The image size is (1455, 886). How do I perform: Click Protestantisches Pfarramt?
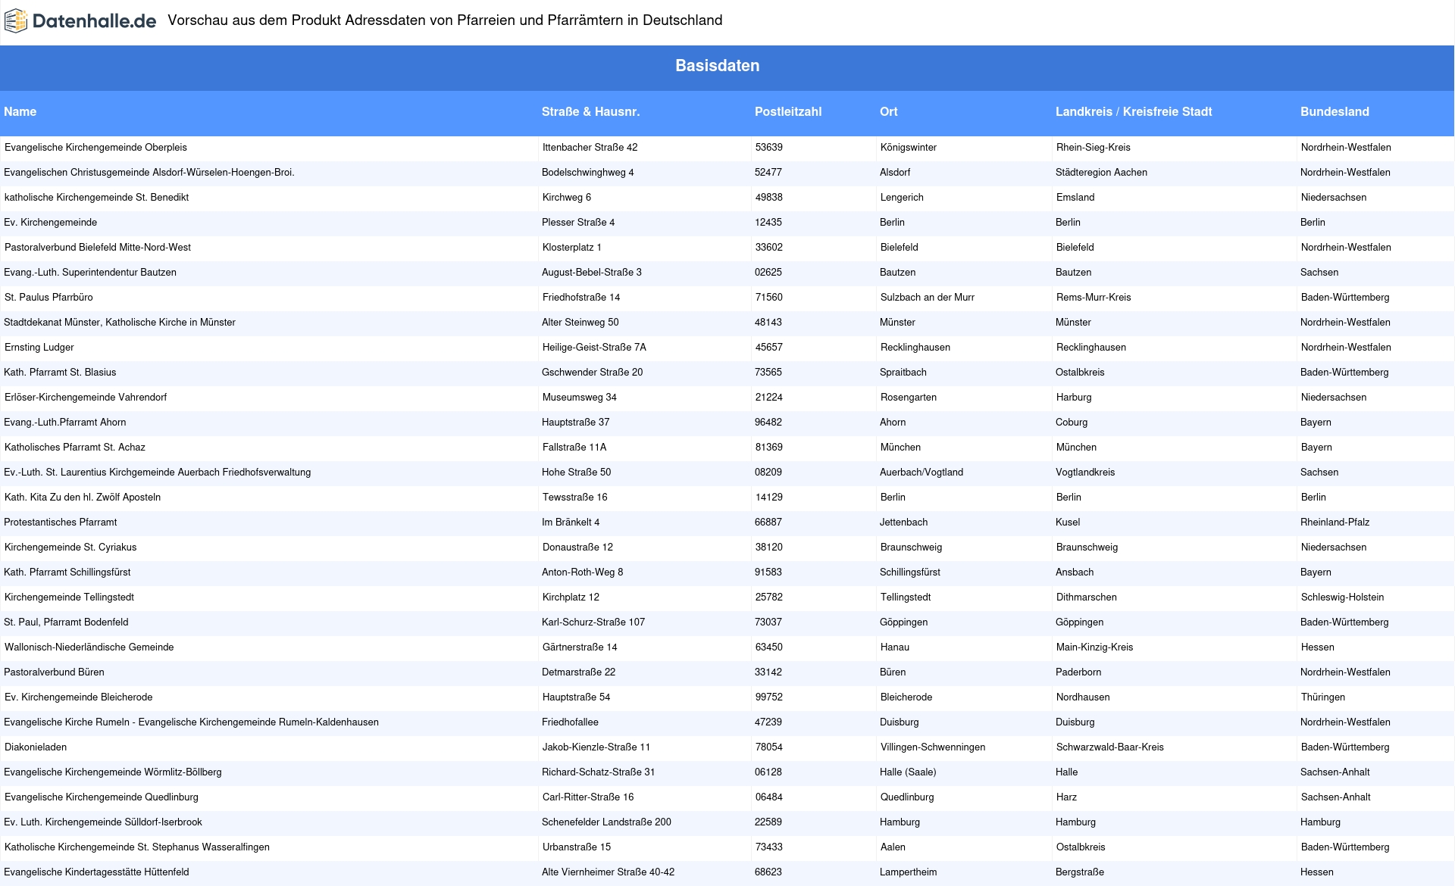coord(61,523)
